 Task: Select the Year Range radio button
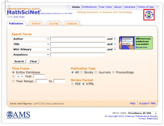coord(13,81)
